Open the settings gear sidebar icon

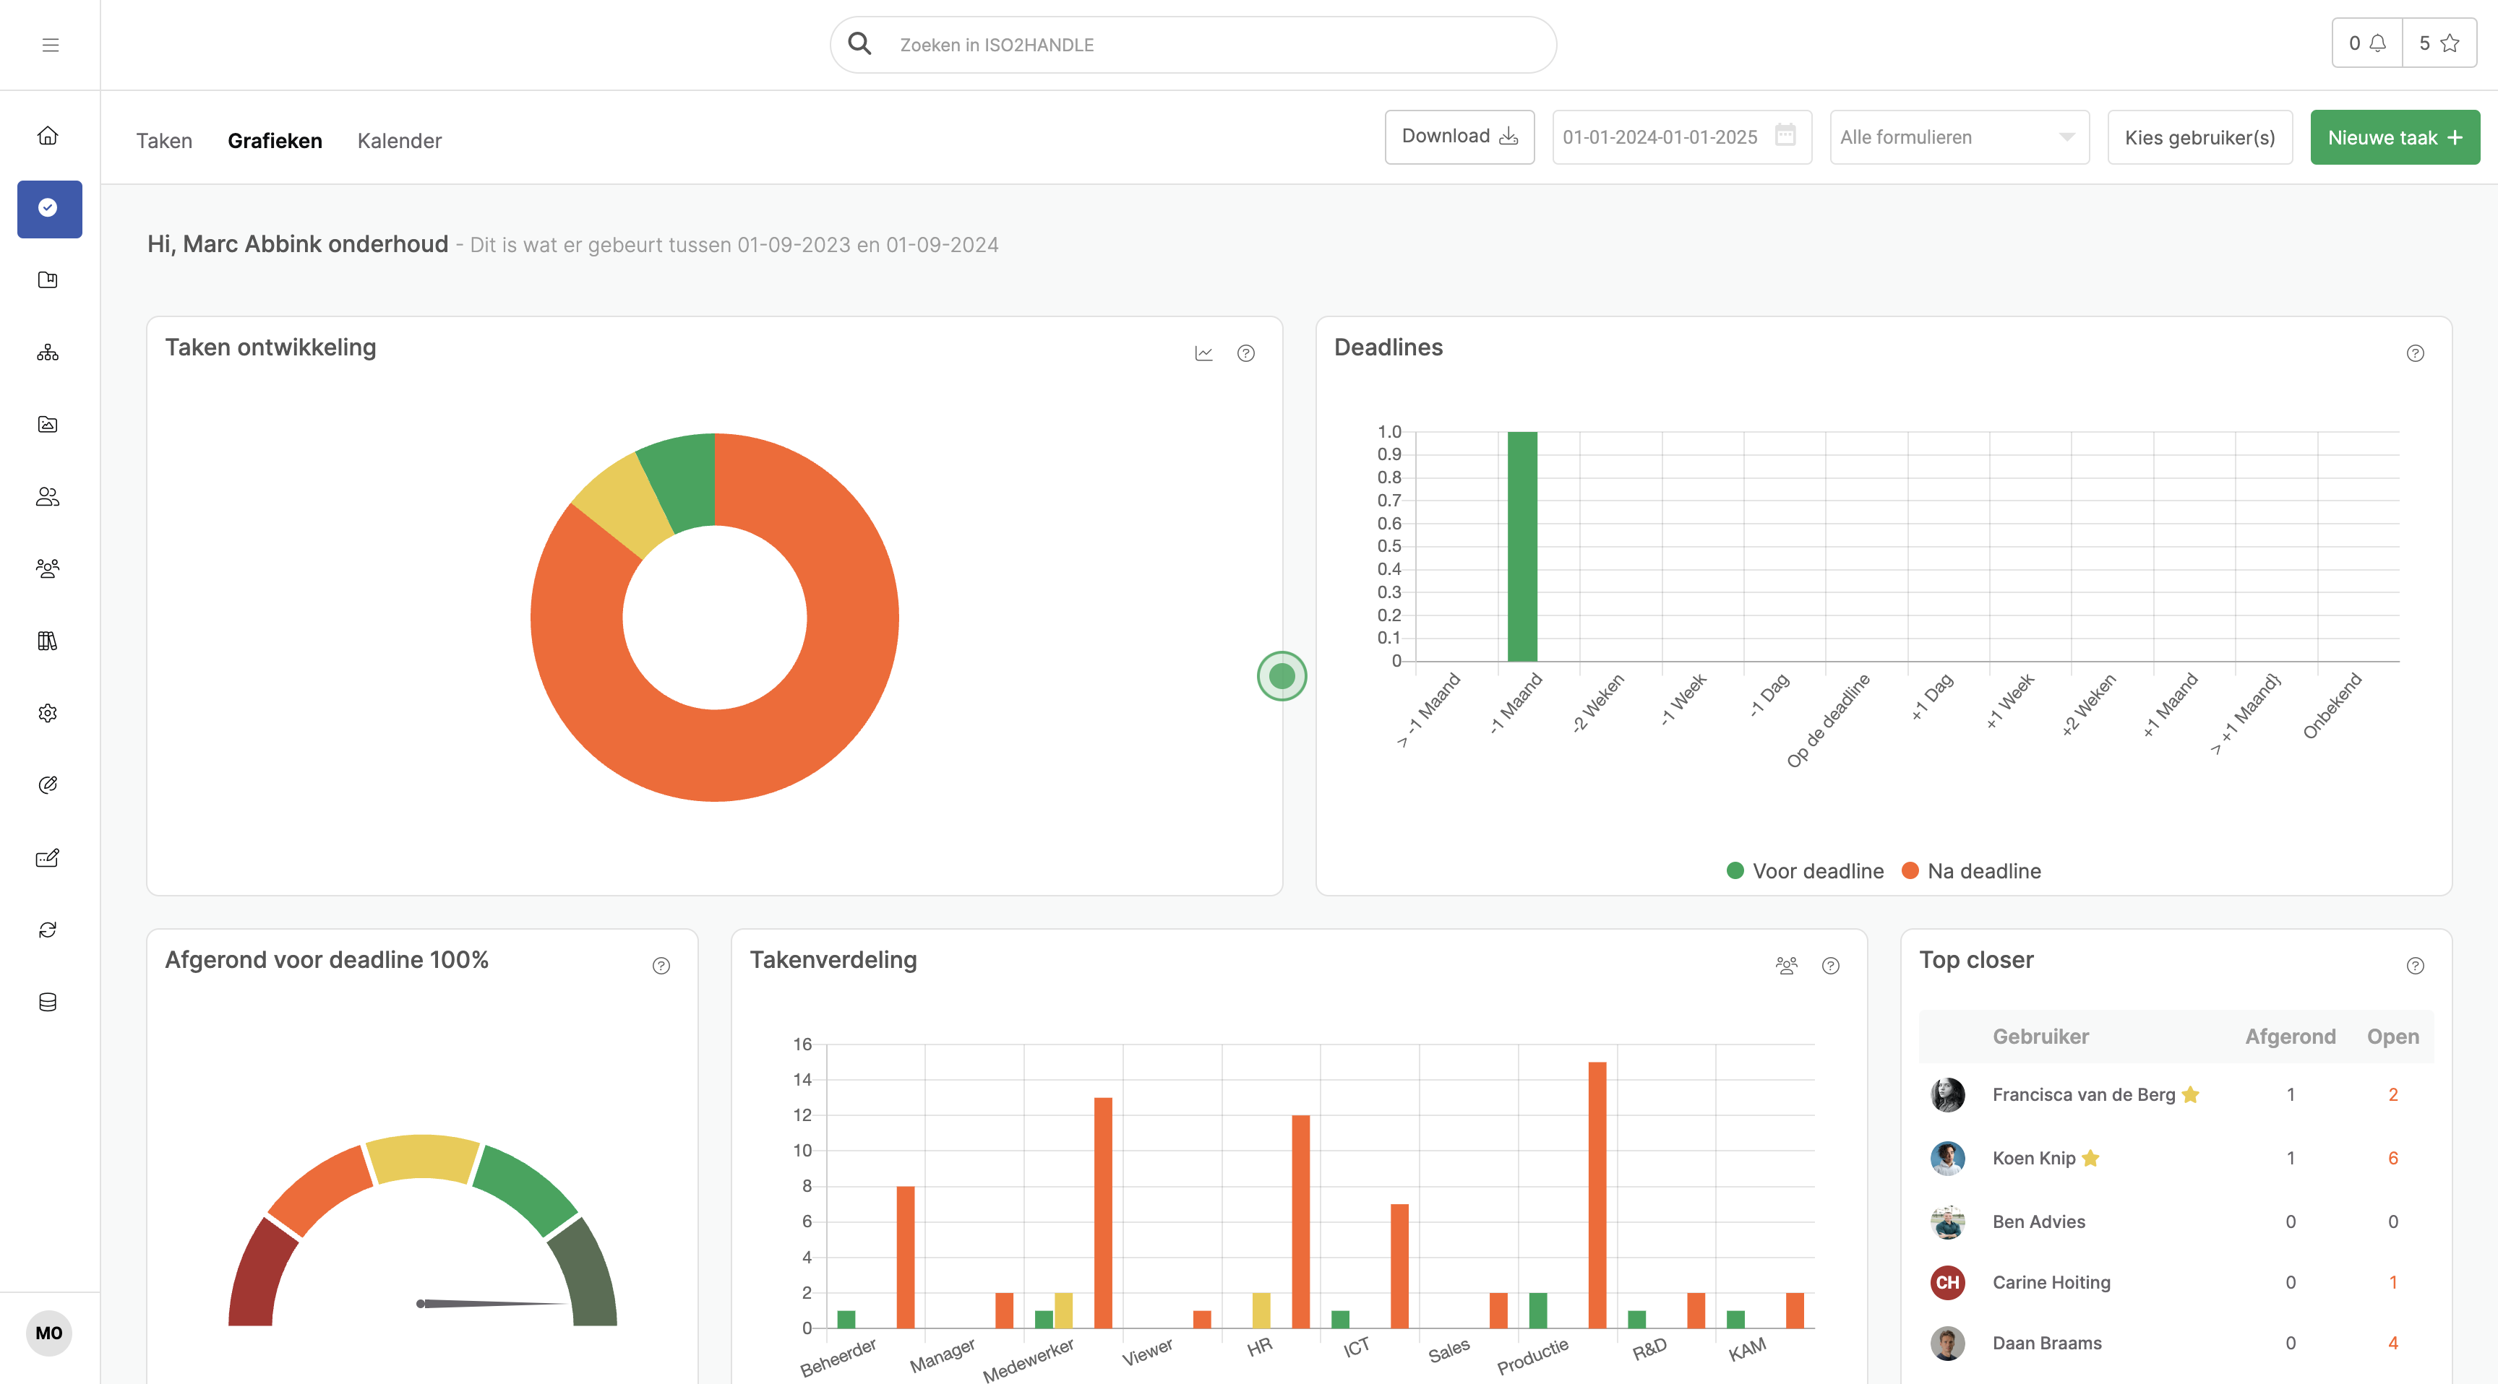tap(48, 714)
